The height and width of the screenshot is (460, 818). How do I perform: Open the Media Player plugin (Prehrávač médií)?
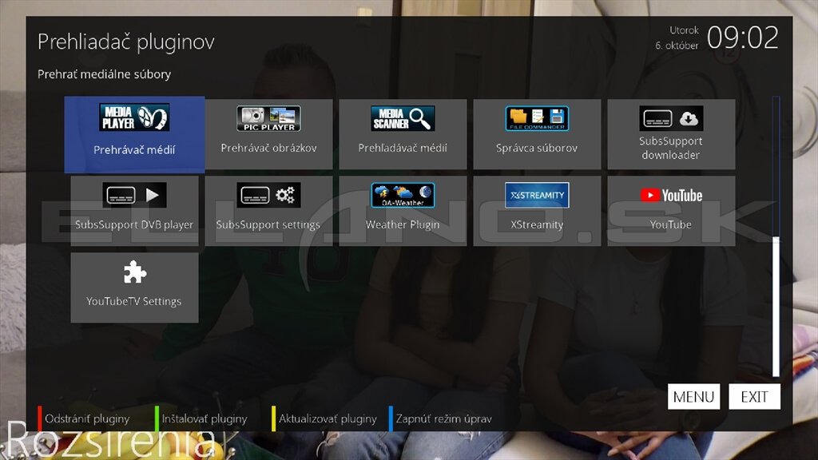click(x=134, y=134)
